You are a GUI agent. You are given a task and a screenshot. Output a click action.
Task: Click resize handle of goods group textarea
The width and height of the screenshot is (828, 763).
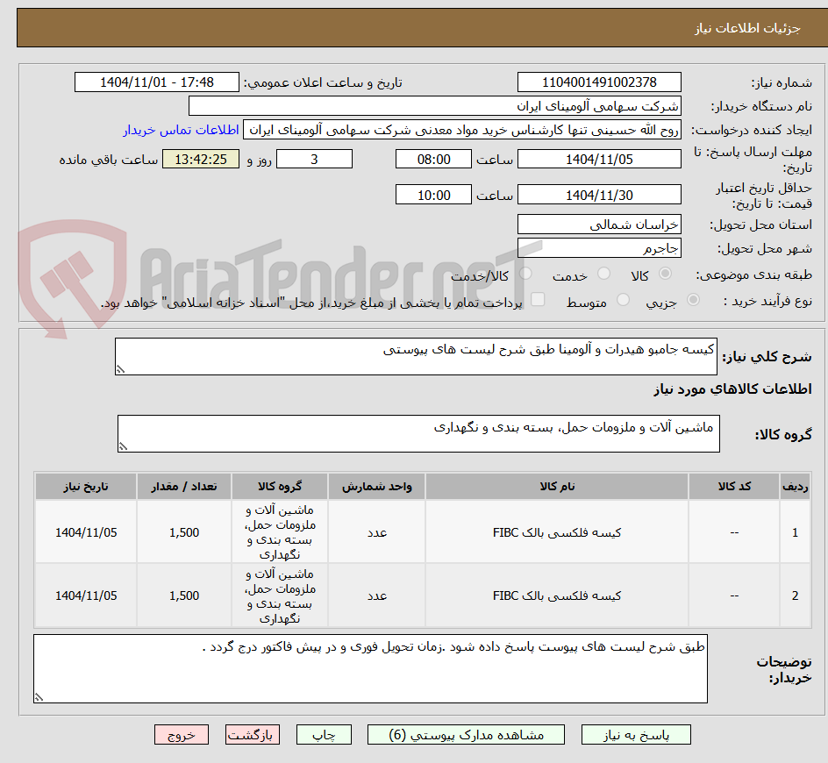coord(123,446)
